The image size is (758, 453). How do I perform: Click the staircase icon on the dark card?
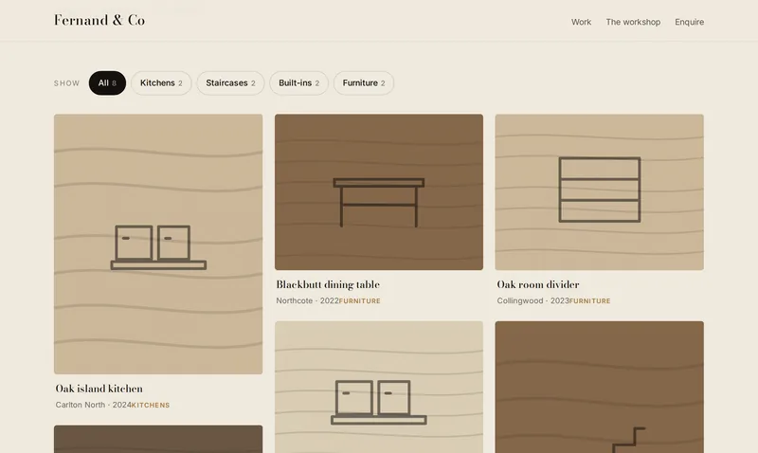(x=628, y=440)
